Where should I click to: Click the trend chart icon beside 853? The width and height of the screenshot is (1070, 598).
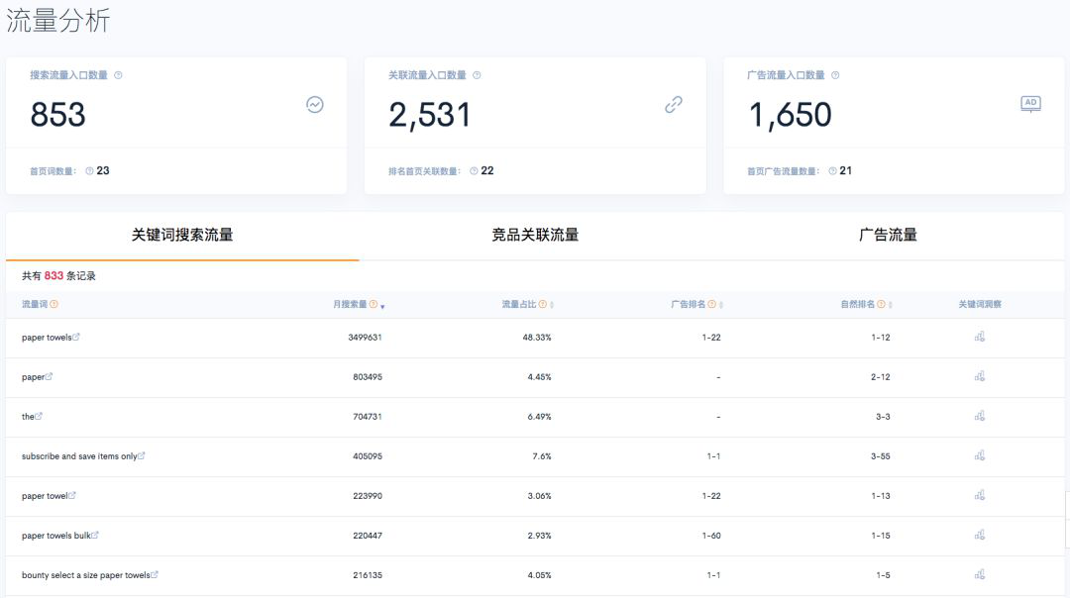(x=314, y=104)
